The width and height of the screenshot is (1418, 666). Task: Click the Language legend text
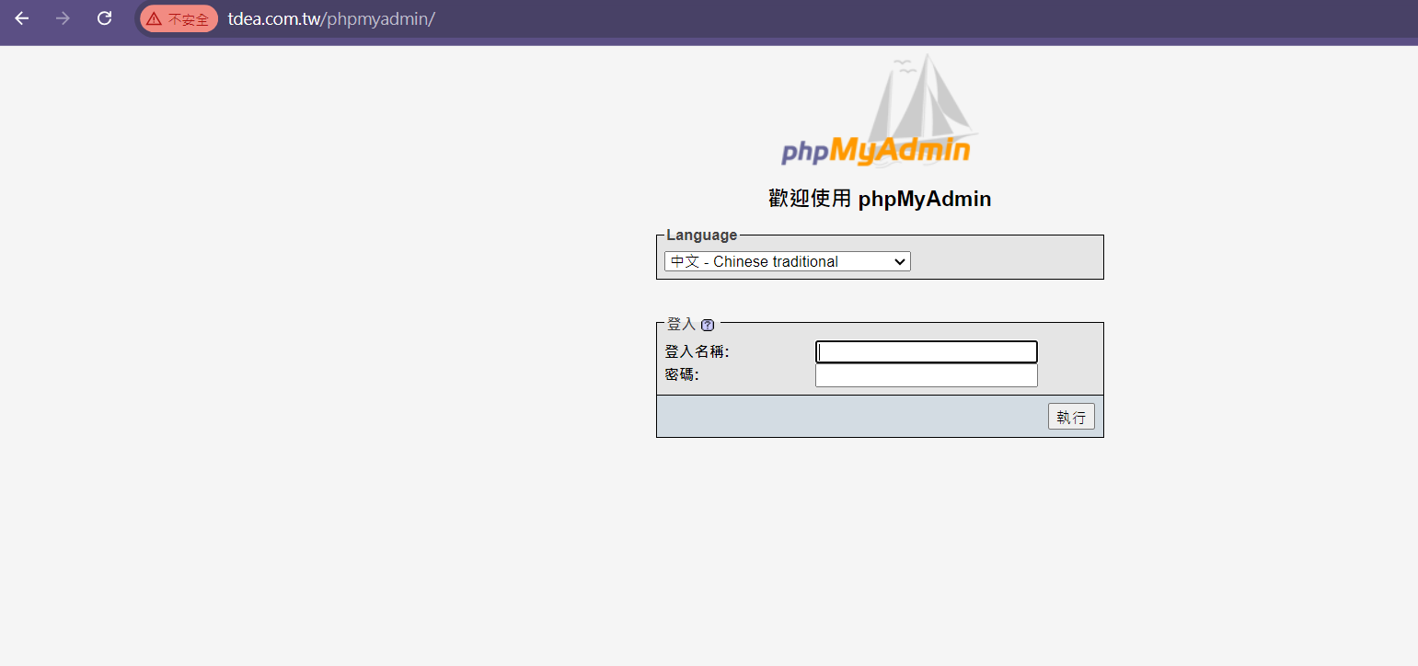[702, 235]
